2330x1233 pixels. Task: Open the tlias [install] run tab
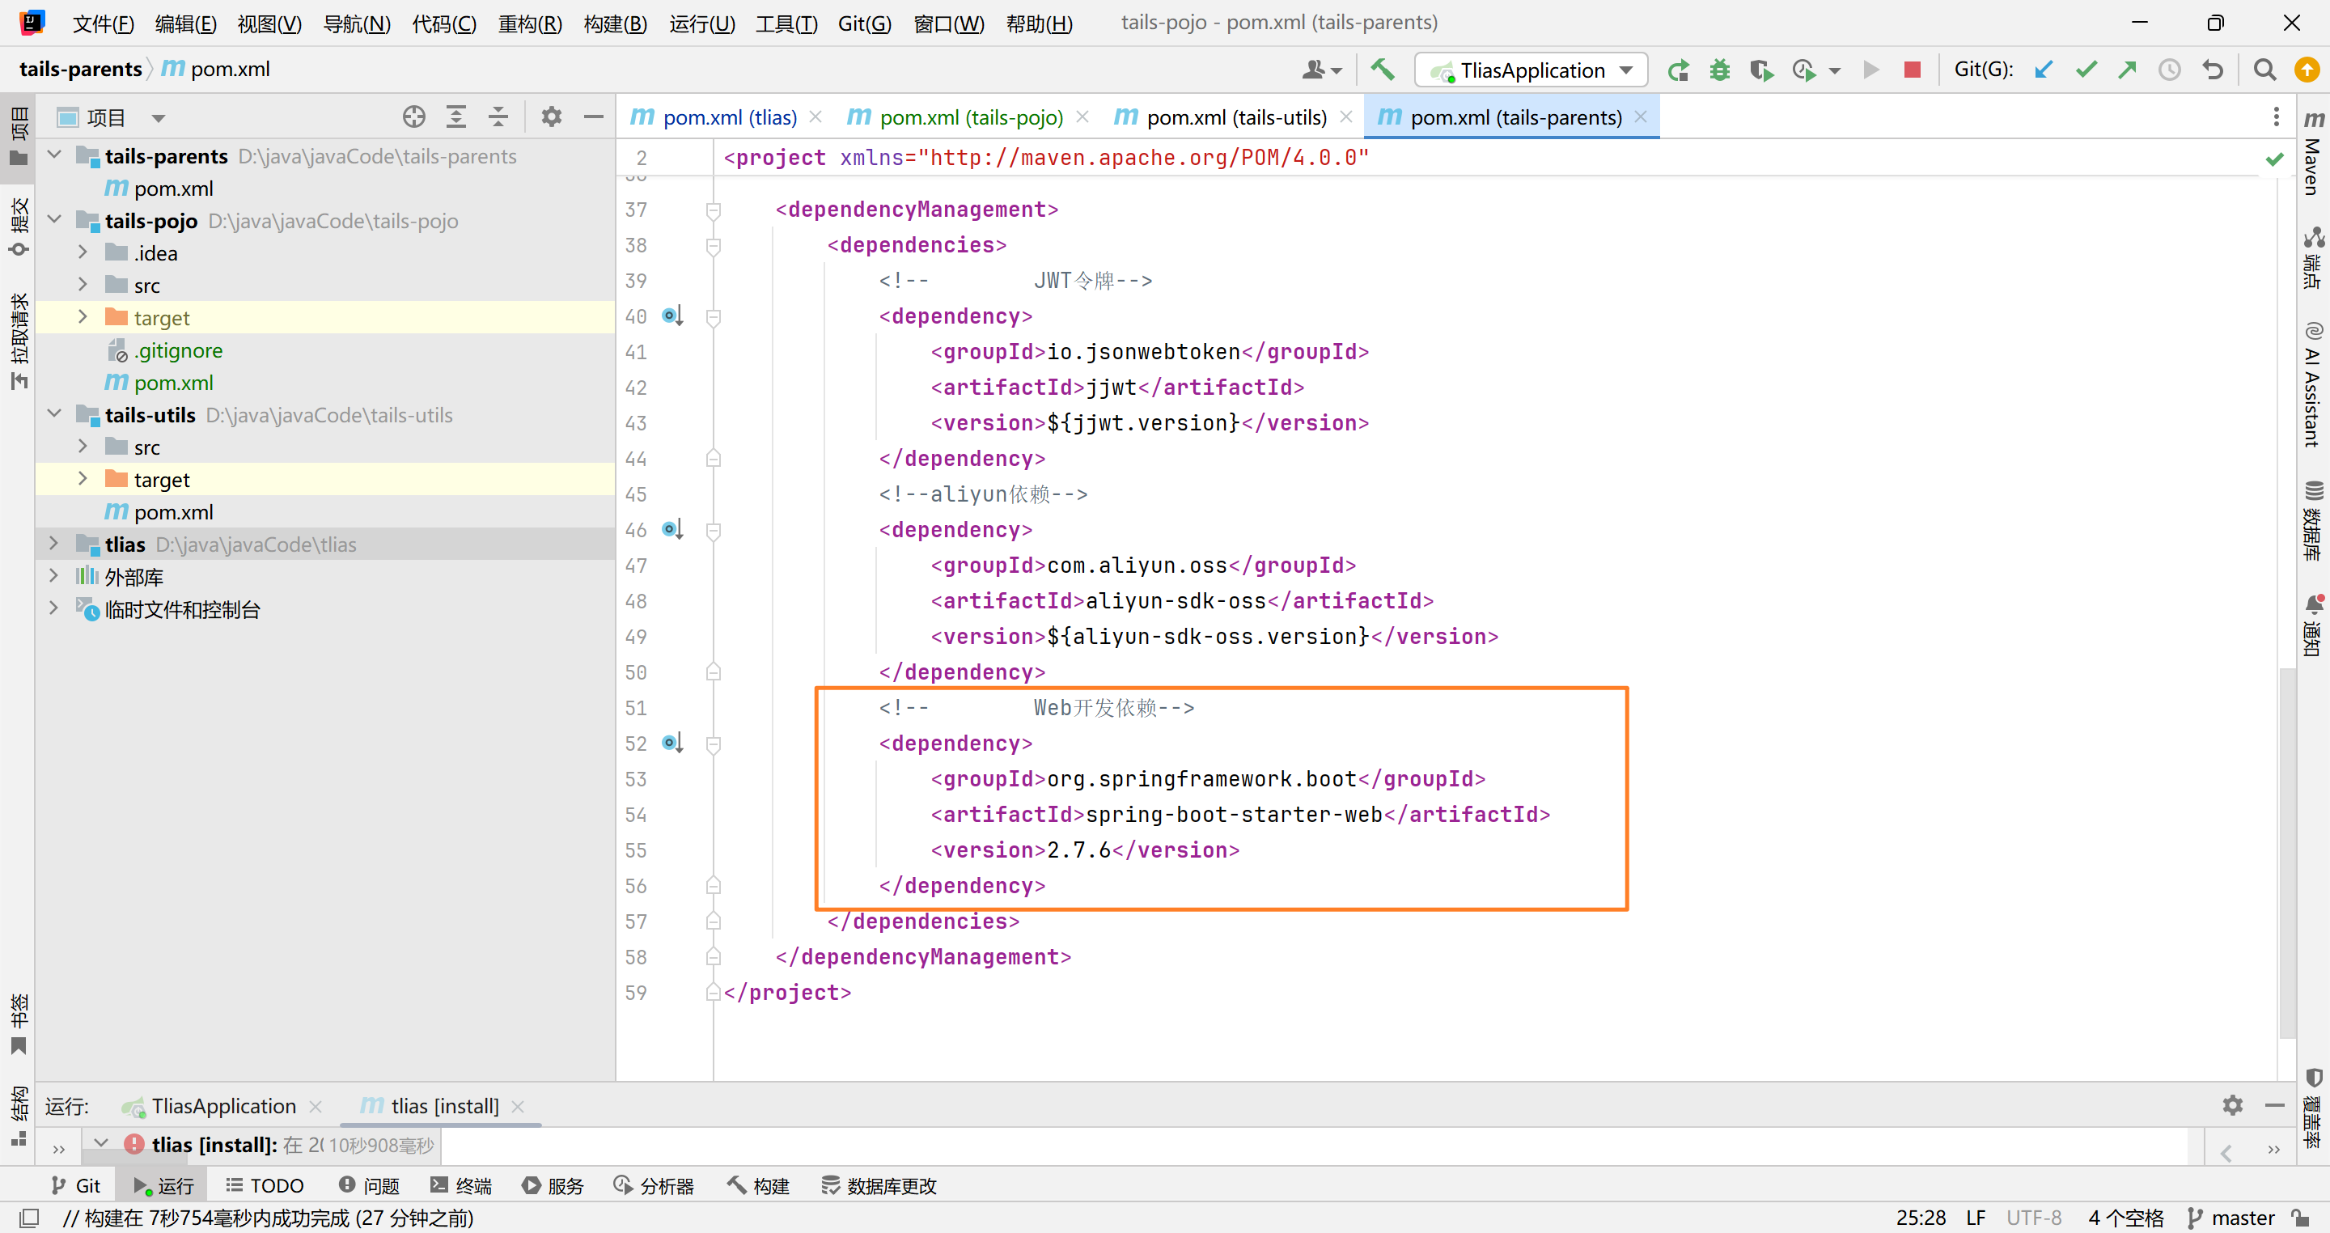click(x=443, y=1105)
